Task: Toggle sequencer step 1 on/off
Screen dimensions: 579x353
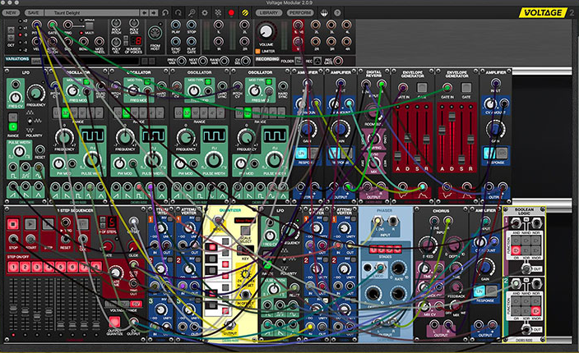Action: (x=13, y=267)
